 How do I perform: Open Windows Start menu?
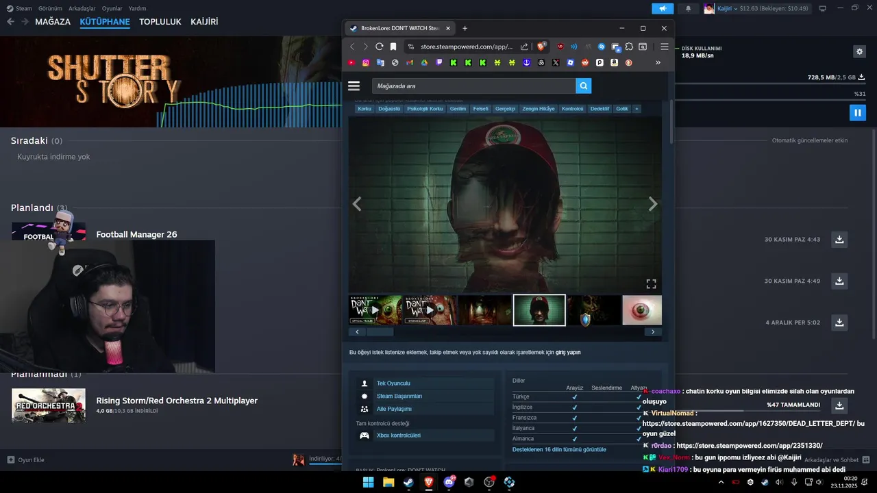pyautogui.click(x=368, y=482)
